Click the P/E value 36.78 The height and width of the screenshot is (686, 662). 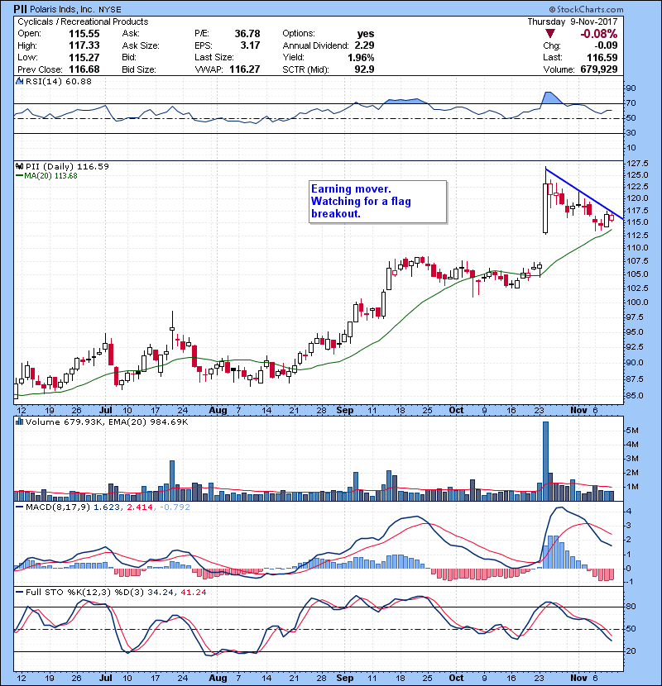247,34
